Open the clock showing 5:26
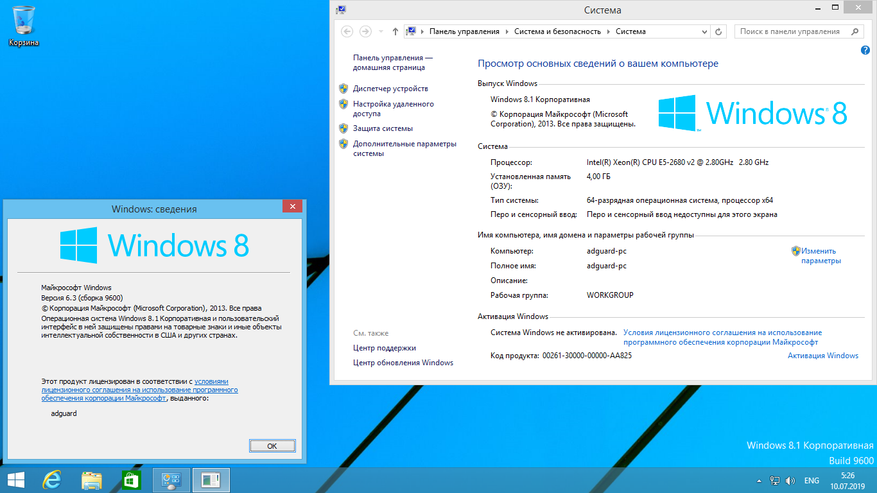 (x=847, y=481)
